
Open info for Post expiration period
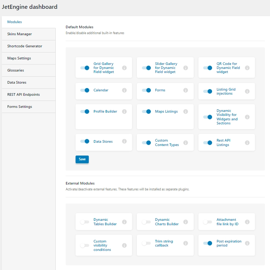tap(247, 243)
